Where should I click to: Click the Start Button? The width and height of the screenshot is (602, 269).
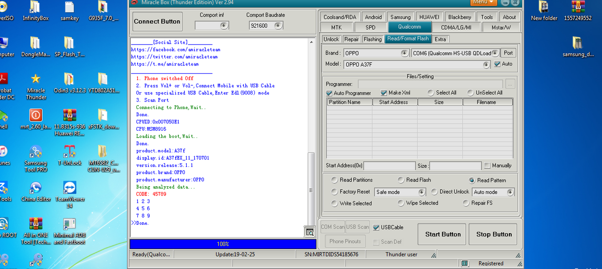click(443, 234)
